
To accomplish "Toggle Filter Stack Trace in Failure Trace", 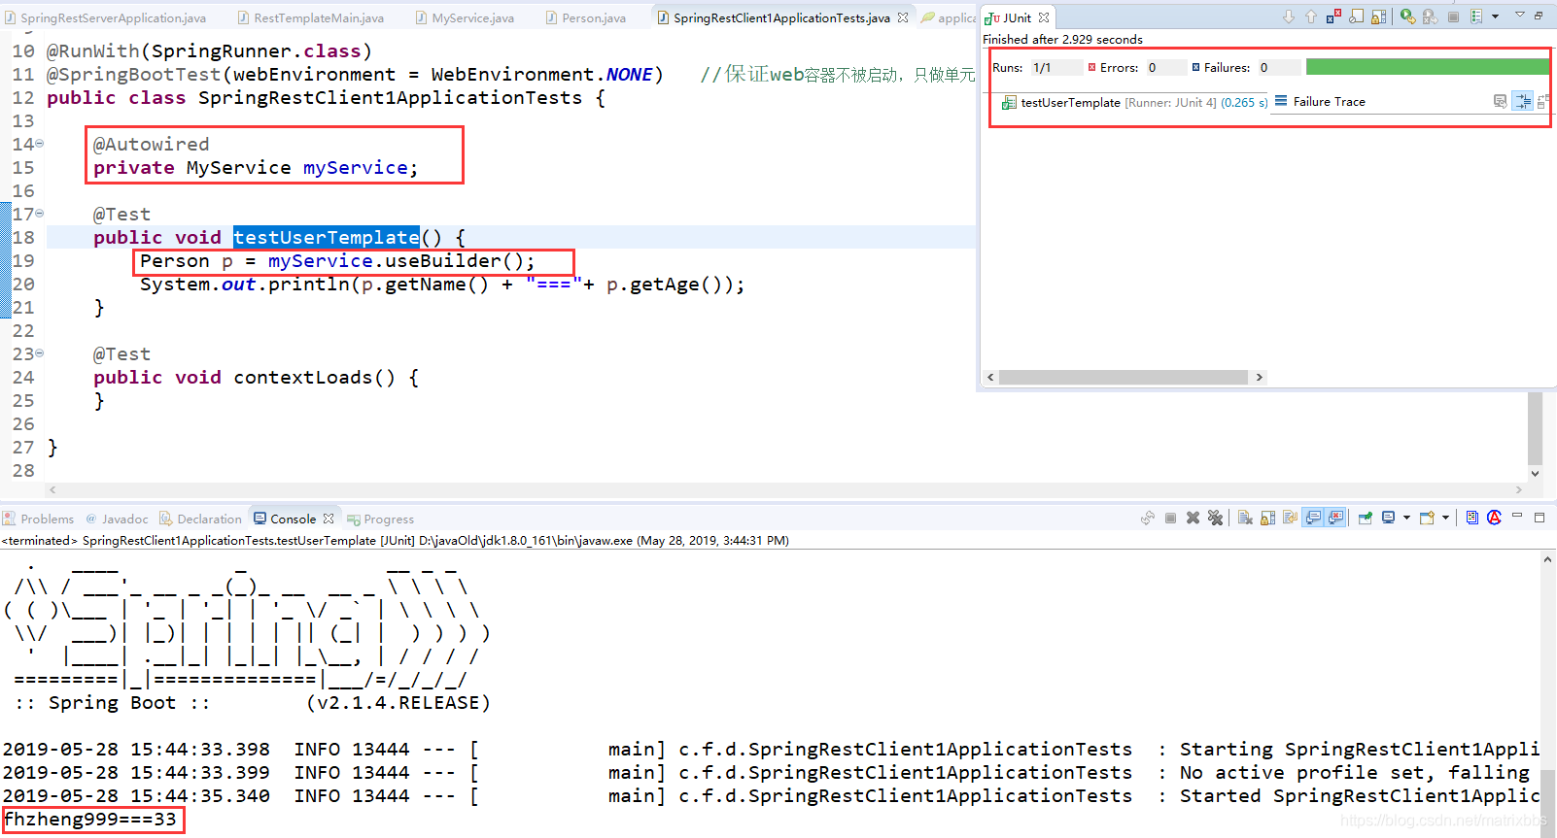I will [x=1522, y=101].
